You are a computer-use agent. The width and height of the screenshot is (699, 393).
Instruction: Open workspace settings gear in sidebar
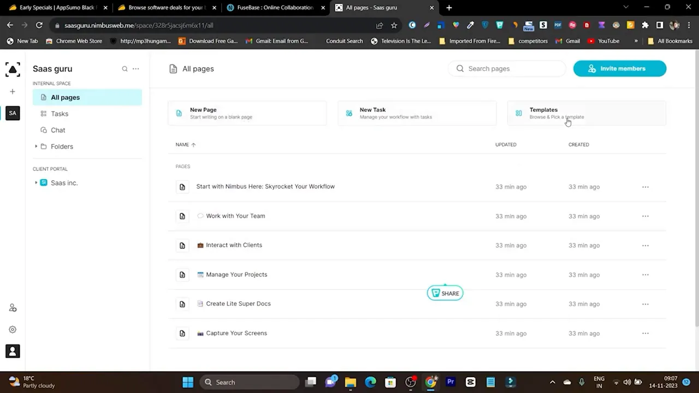pos(13,329)
